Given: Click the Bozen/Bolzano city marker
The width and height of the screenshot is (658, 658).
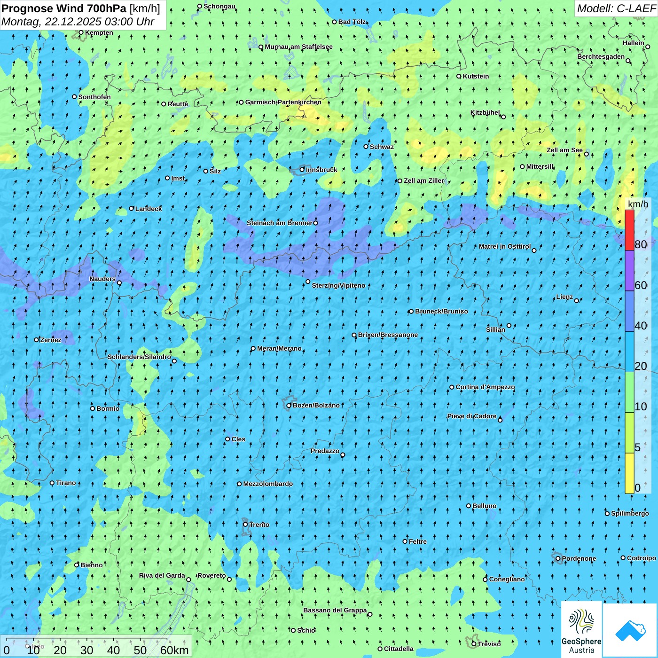Looking at the screenshot, I should (x=289, y=406).
